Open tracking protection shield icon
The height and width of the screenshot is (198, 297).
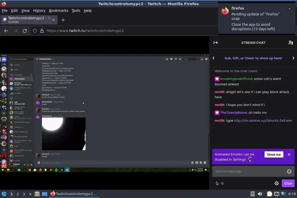[x=35, y=31]
